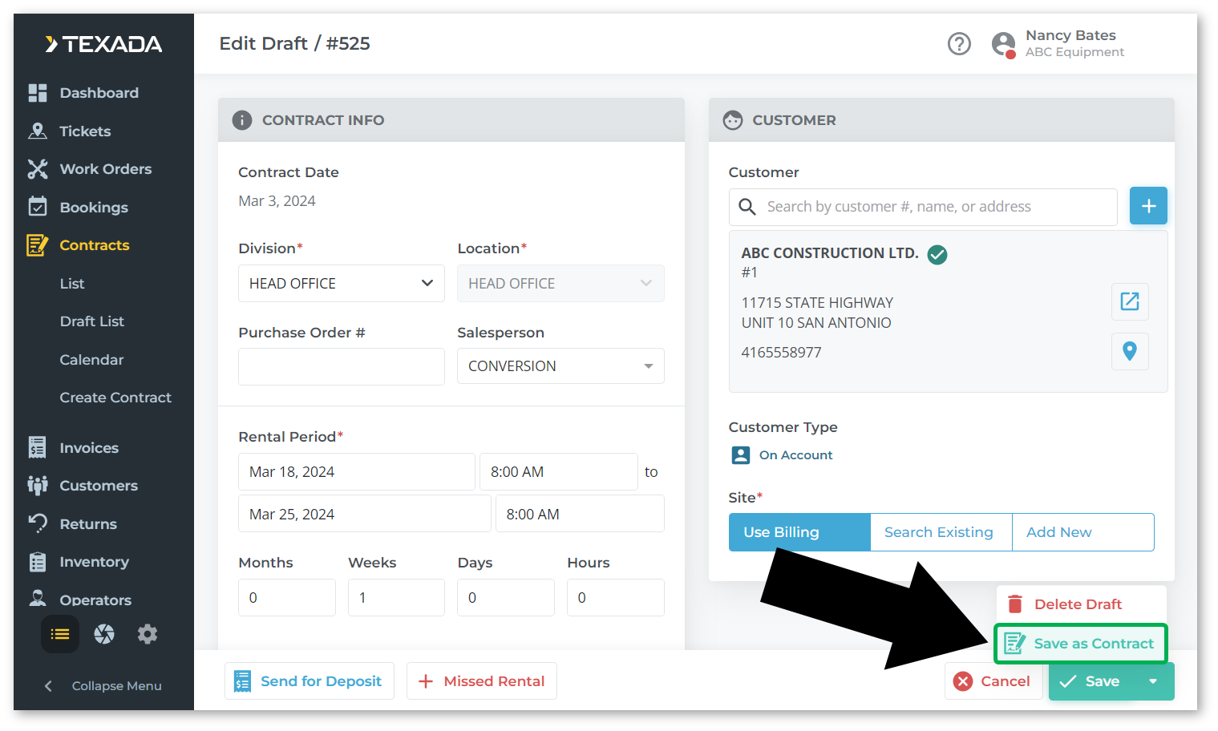The width and height of the screenshot is (1218, 731).
Task: Click the plus button to add customer
Action: pos(1148,206)
